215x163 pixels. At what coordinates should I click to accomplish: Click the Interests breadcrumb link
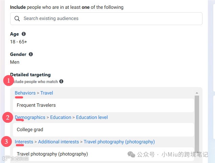[24, 142]
